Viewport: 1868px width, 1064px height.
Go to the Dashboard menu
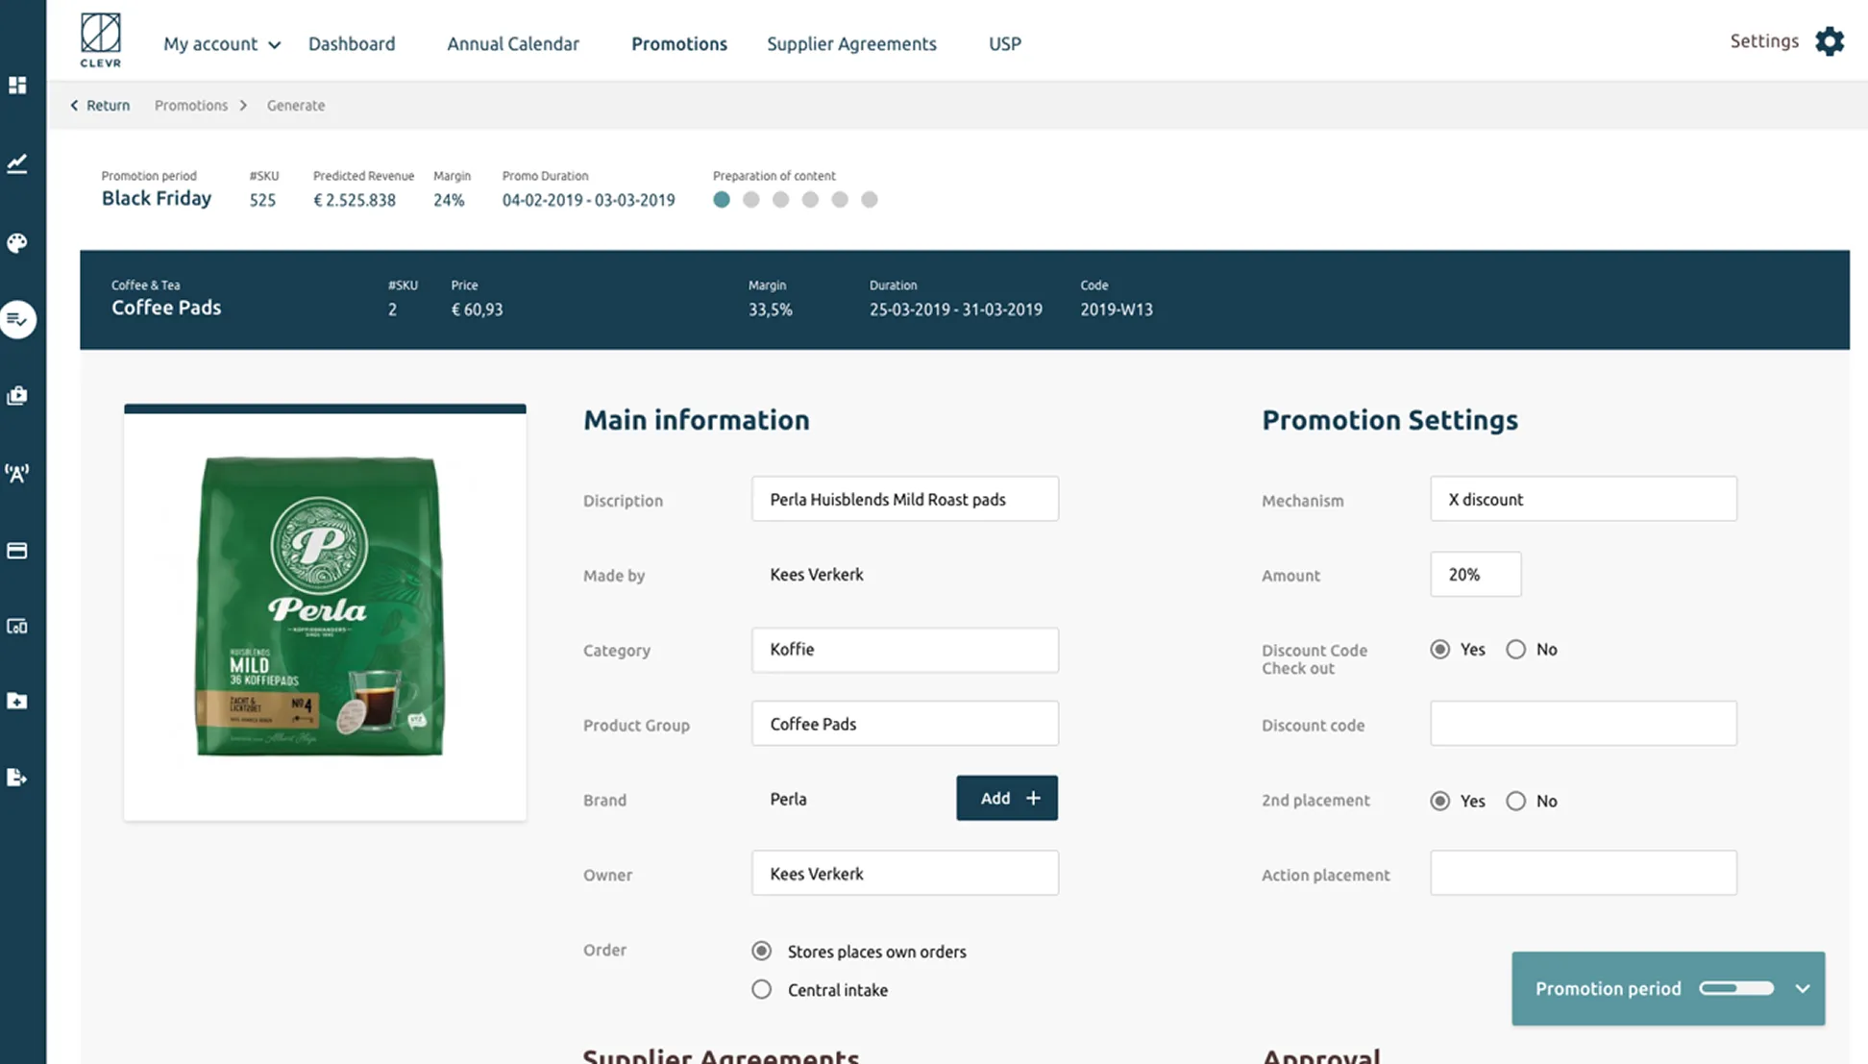pyautogui.click(x=352, y=44)
